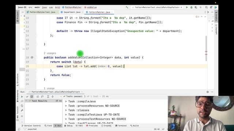Open the TODO tool tab
Screen dimensions: 234x131
tap(79, 126)
